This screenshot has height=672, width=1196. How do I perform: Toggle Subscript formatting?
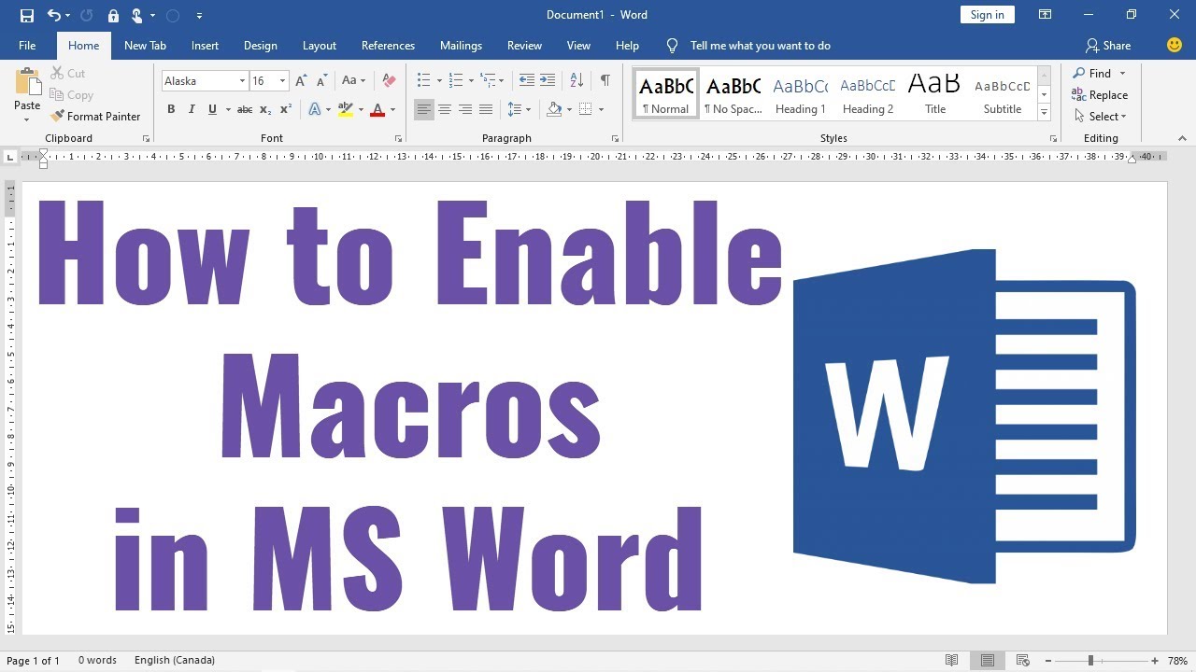265,109
